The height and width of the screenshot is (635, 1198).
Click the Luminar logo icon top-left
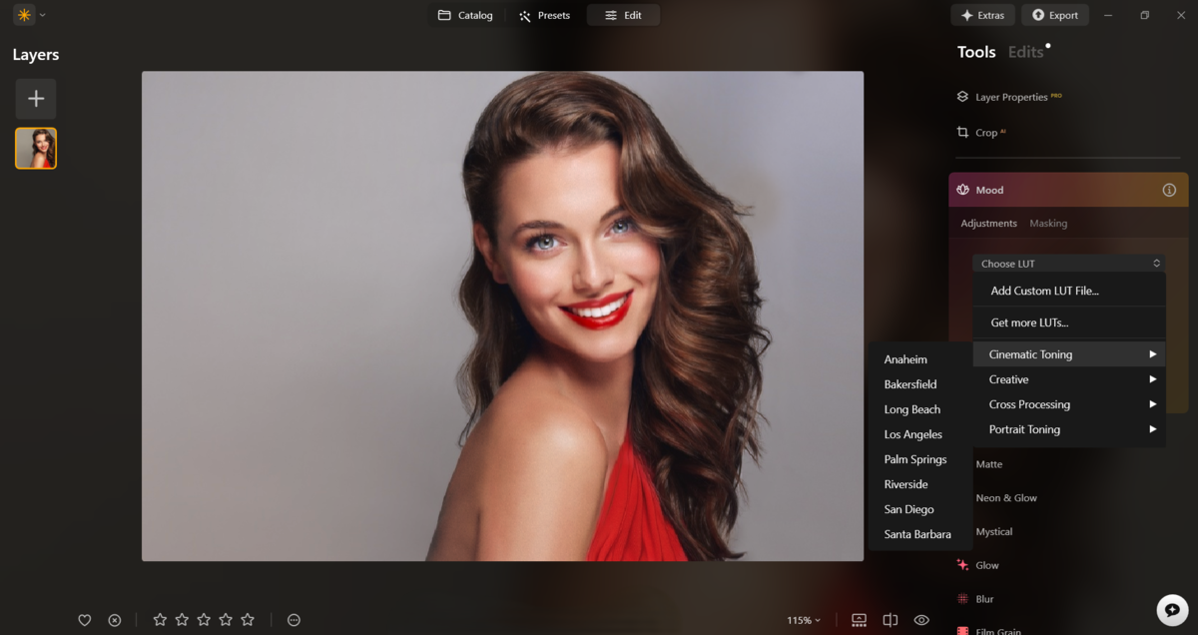coord(21,15)
